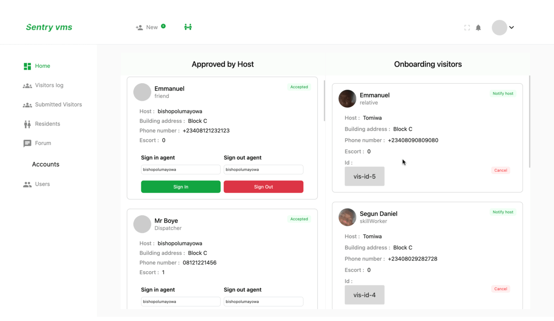Click the green visitors group icon
The height and width of the screenshot is (321, 554).
[188, 27]
